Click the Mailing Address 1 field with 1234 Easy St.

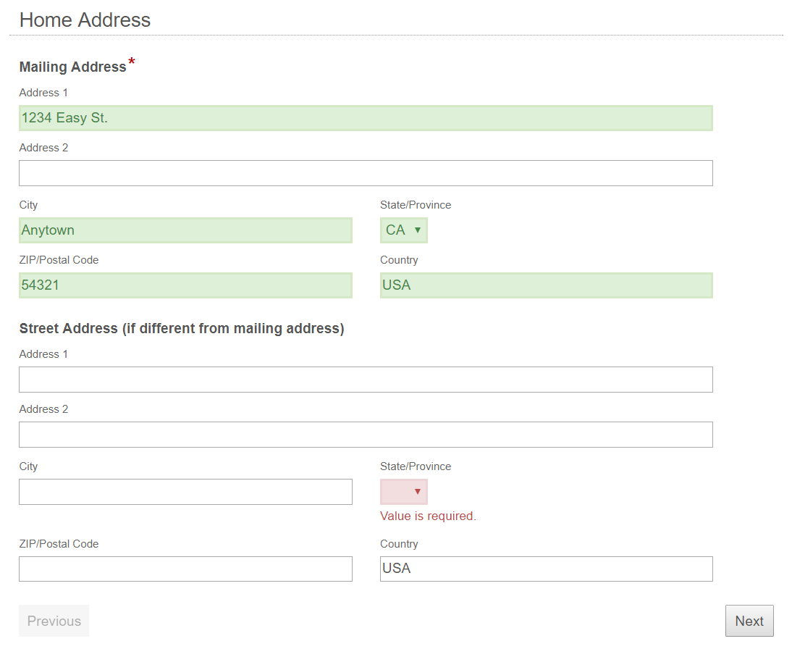coord(366,118)
